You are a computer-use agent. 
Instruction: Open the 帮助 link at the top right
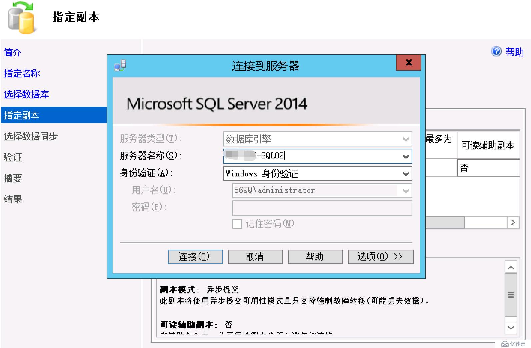pyautogui.click(x=514, y=52)
